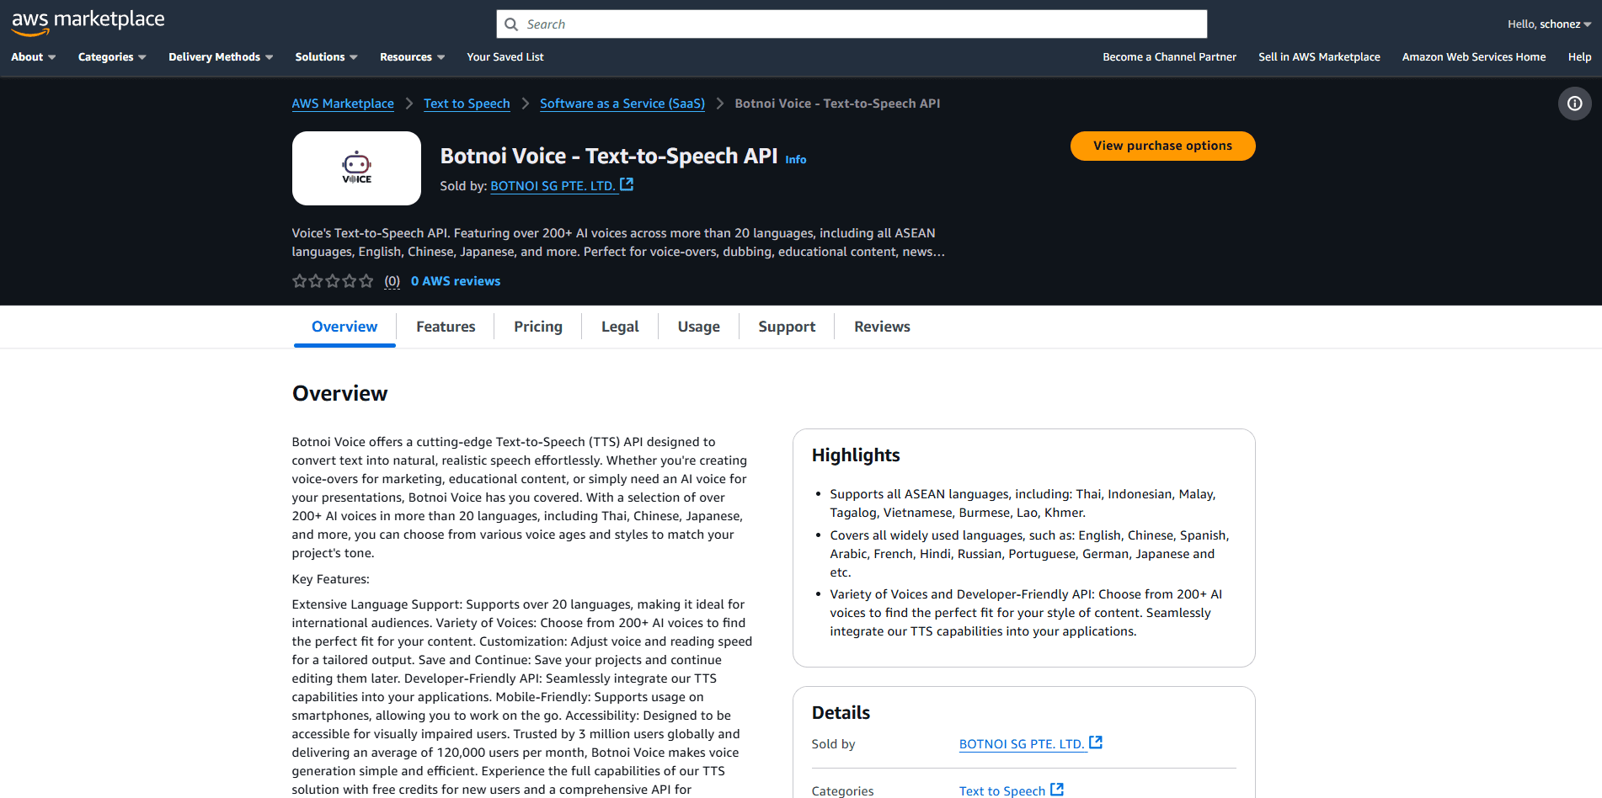Click the Info link beside product title
The height and width of the screenshot is (798, 1602).
pyautogui.click(x=796, y=159)
